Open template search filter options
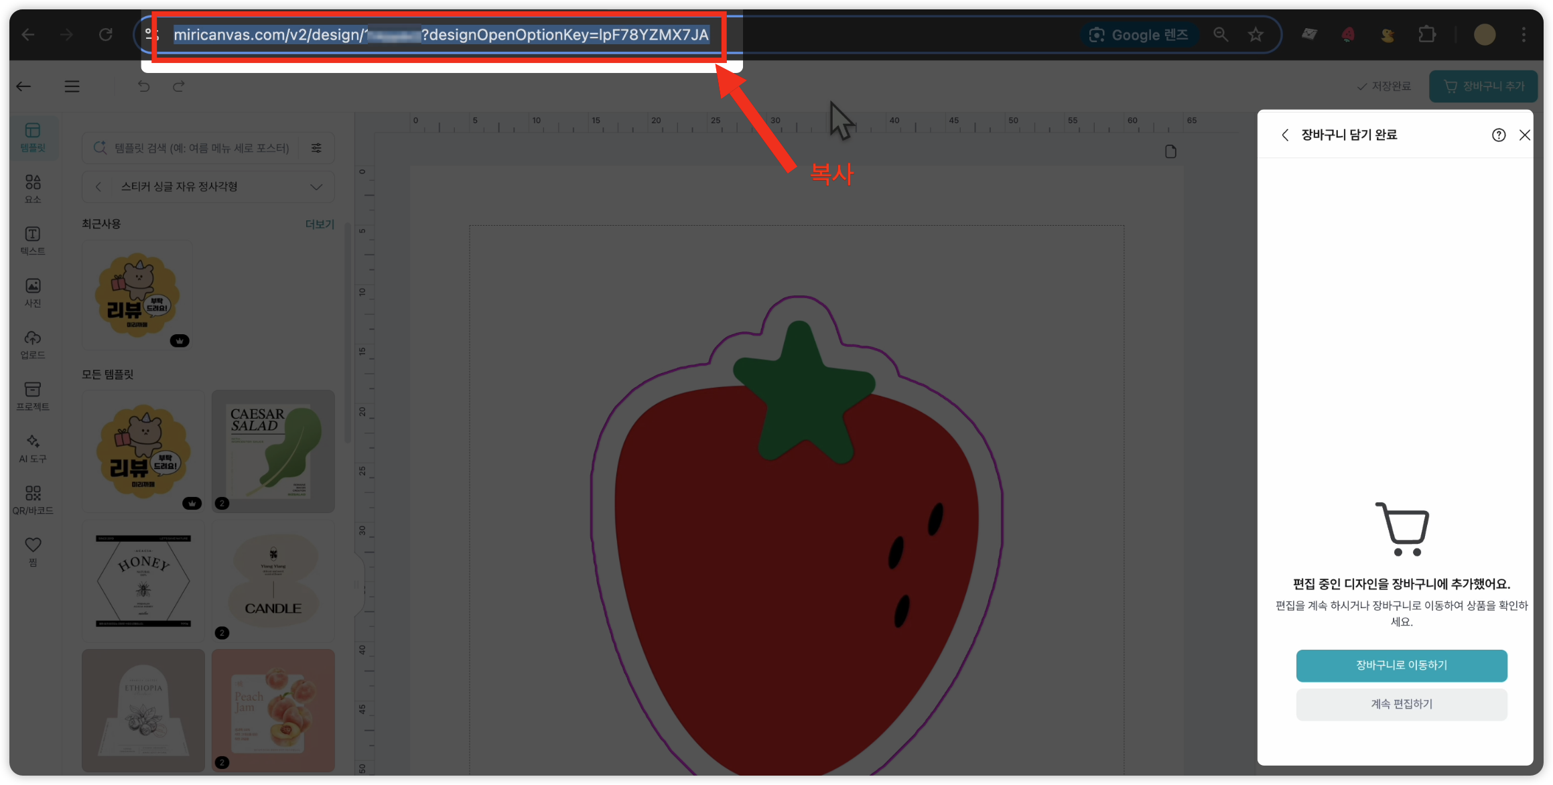Screen dimensions: 1553x785 click(316, 148)
